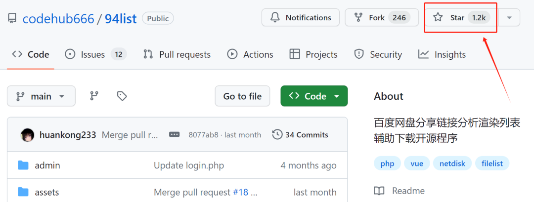This screenshot has width=534, height=202.
Task: Expand the star lists dropdown arrow
Action: (x=509, y=18)
